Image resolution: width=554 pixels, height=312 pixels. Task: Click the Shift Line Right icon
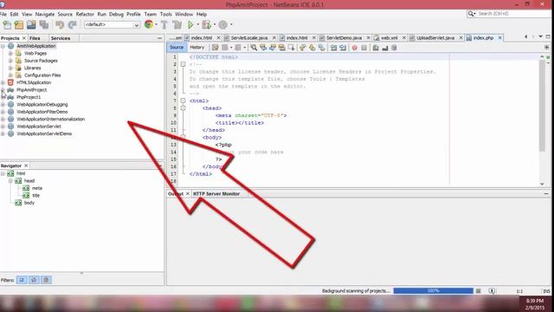tap(343, 48)
